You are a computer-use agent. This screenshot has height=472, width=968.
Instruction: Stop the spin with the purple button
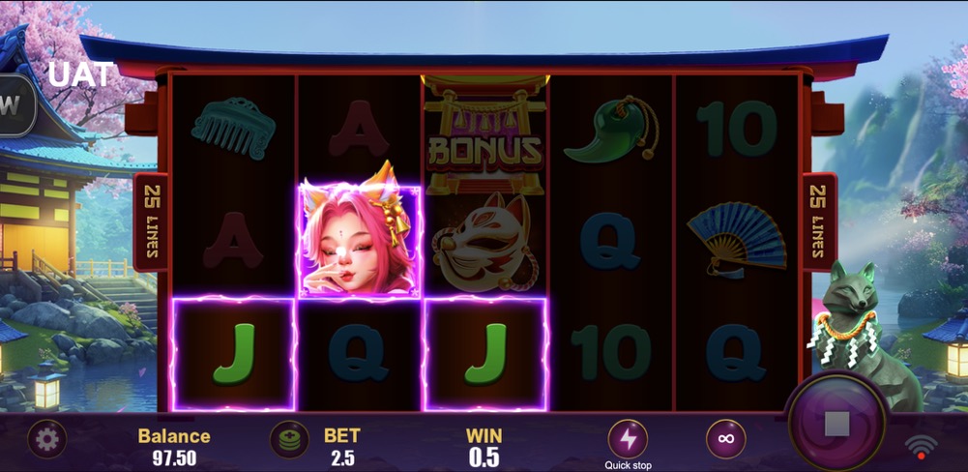[x=837, y=424]
